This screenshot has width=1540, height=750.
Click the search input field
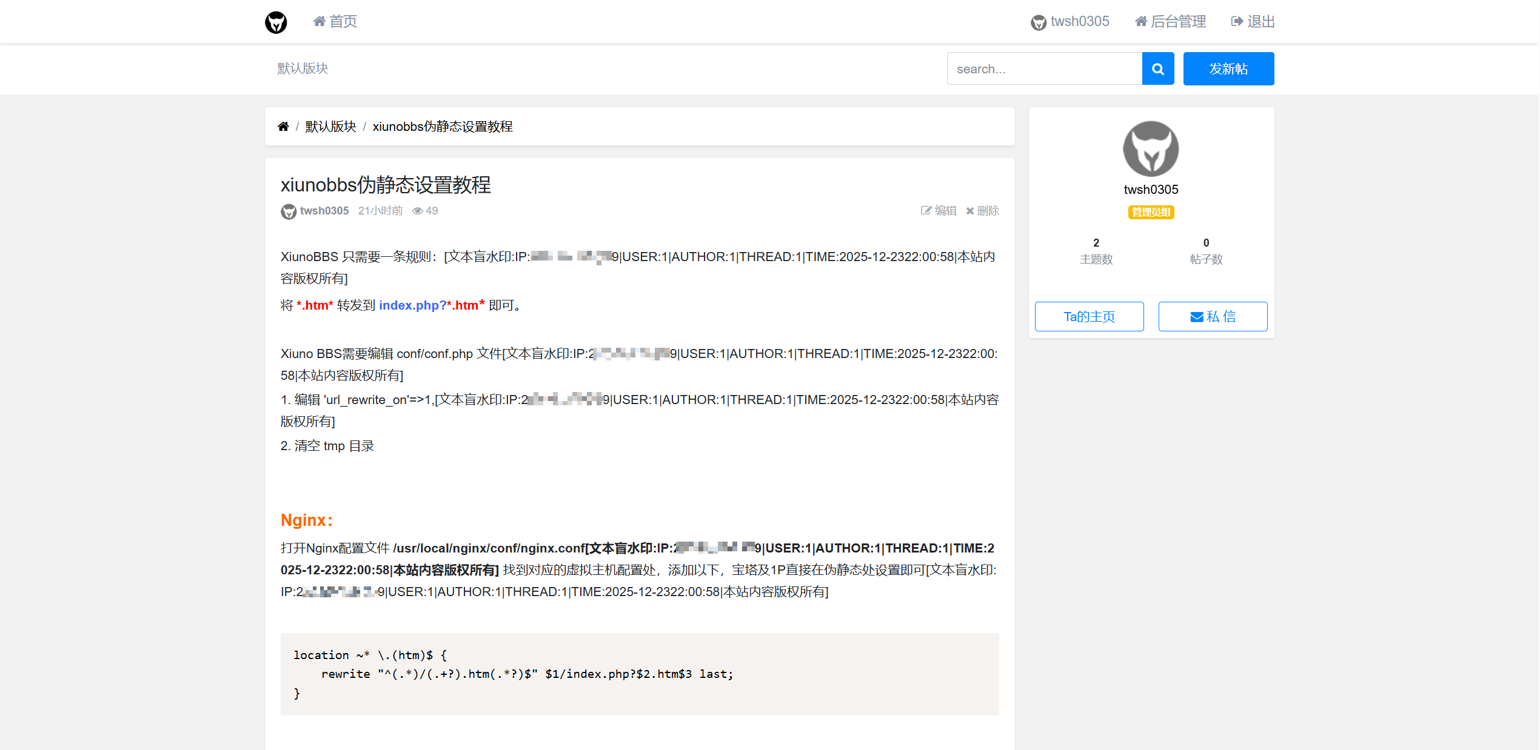click(1044, 69)
